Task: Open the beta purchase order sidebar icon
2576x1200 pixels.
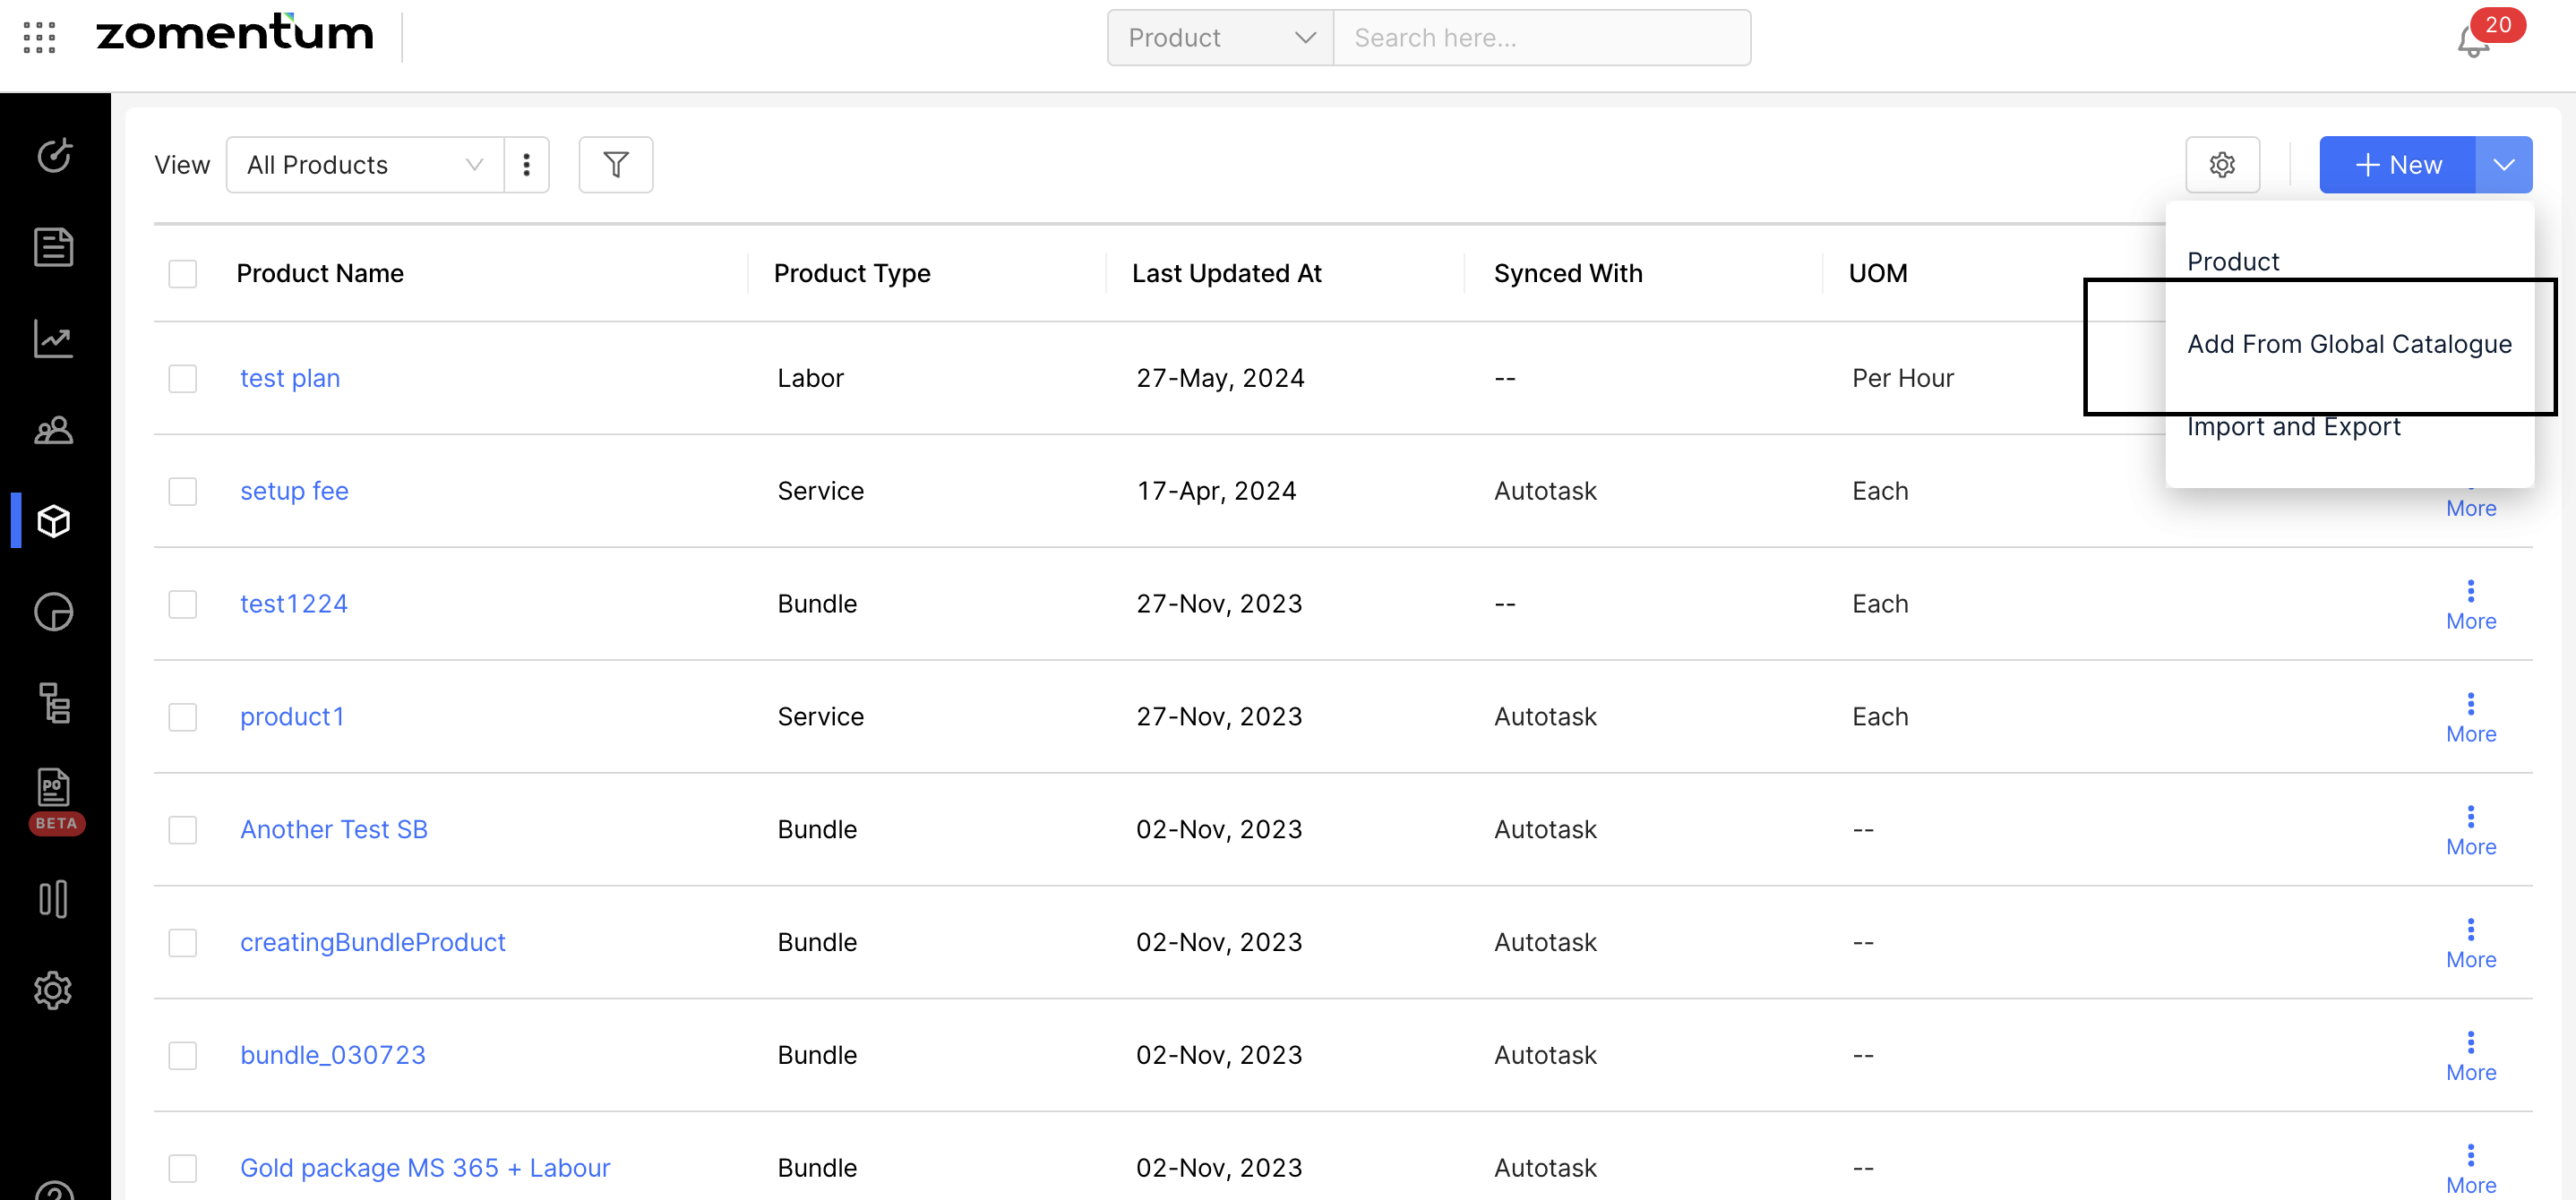Action: 54,789
